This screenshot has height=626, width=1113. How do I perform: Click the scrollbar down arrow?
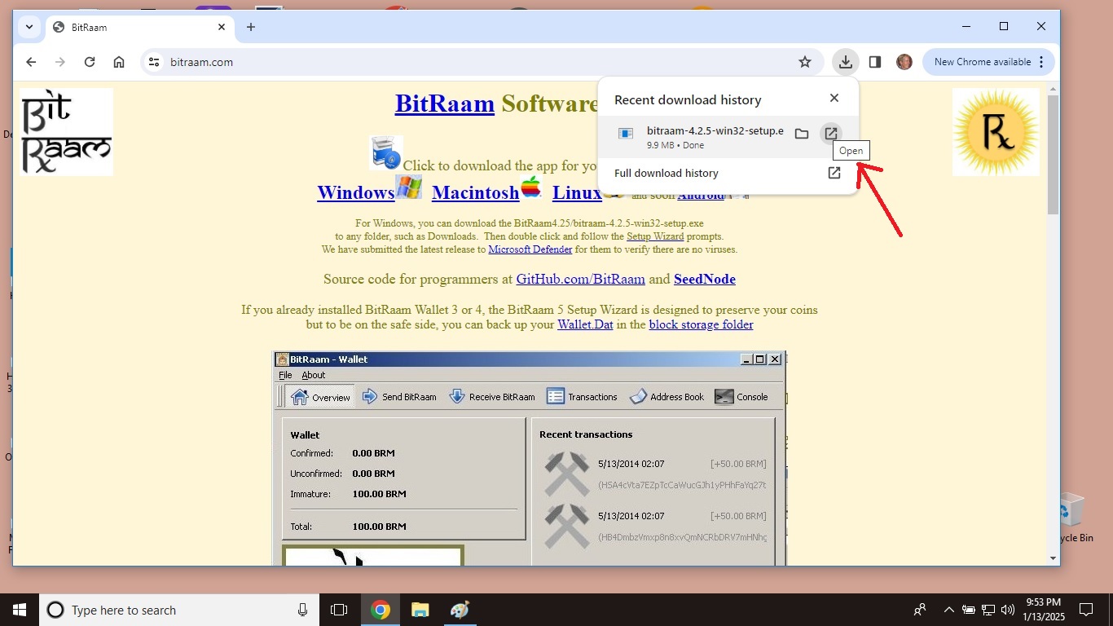pyautogui.click(x=1053, y=558)
